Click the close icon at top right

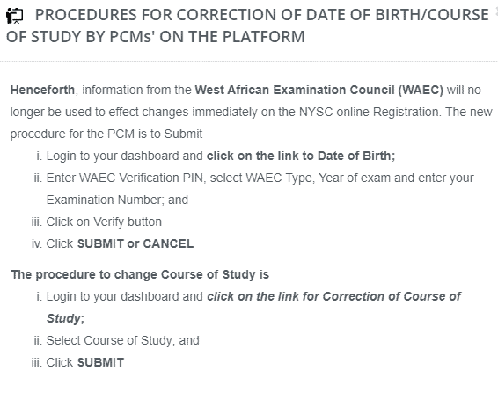click(496, 11)
